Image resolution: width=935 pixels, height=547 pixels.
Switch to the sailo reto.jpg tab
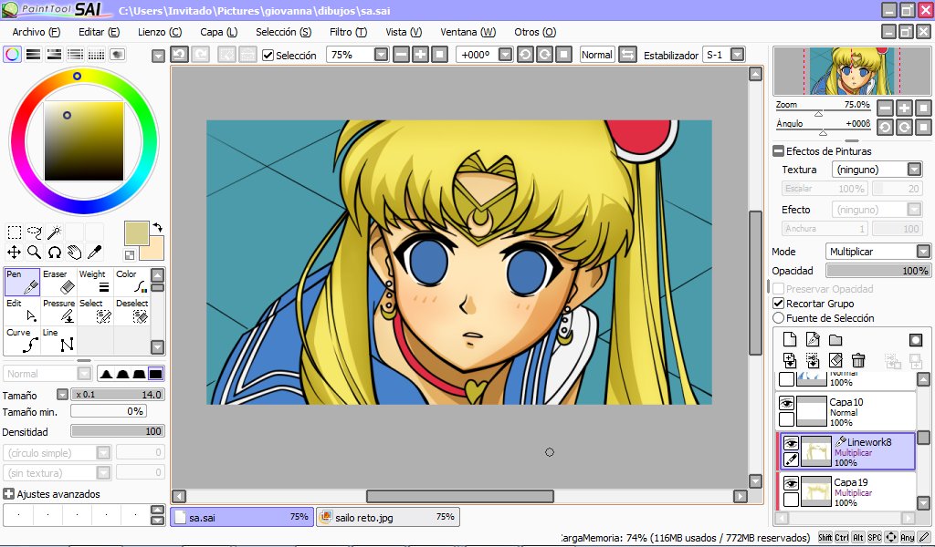[387, 517]
